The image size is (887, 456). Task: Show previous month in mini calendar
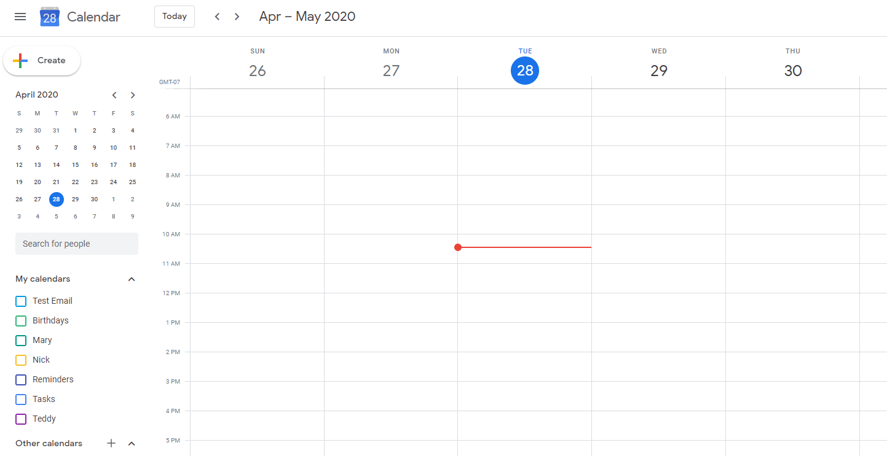point(114,95)
